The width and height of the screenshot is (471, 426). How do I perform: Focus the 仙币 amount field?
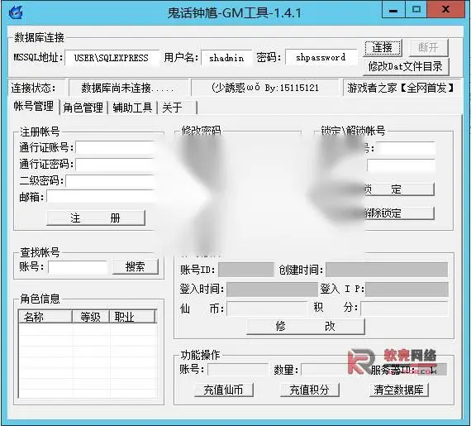pyautogui.click(x=267, y=309)
